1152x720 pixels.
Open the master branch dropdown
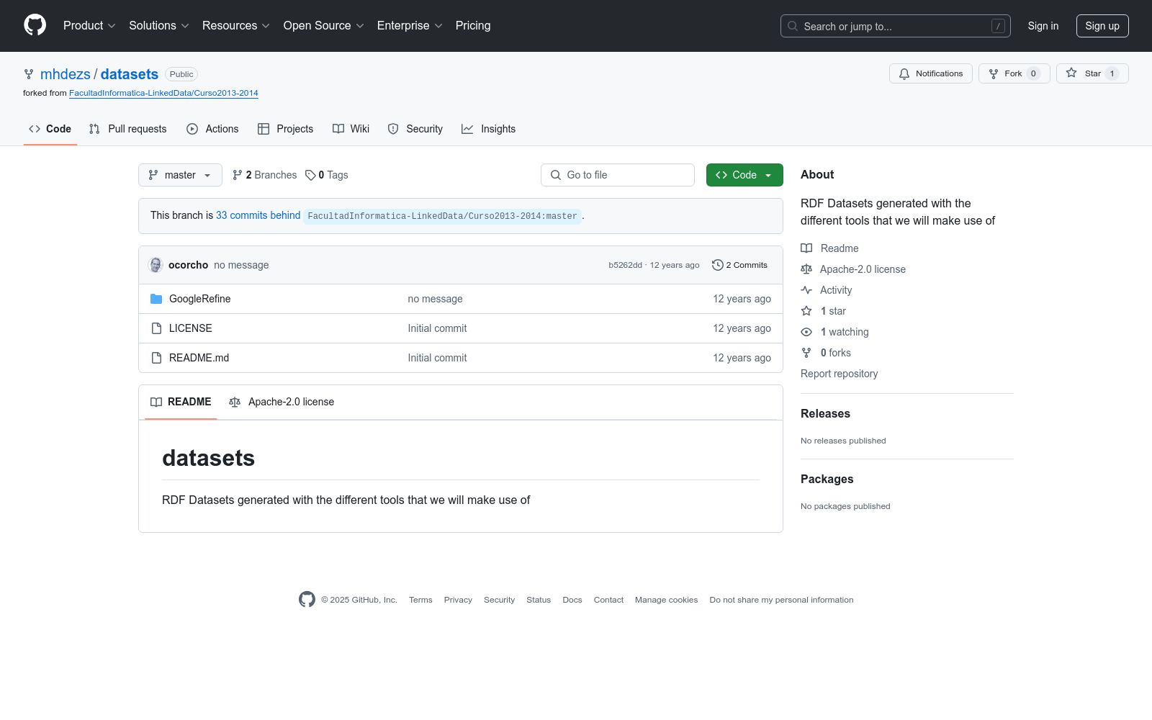(180, 175)
